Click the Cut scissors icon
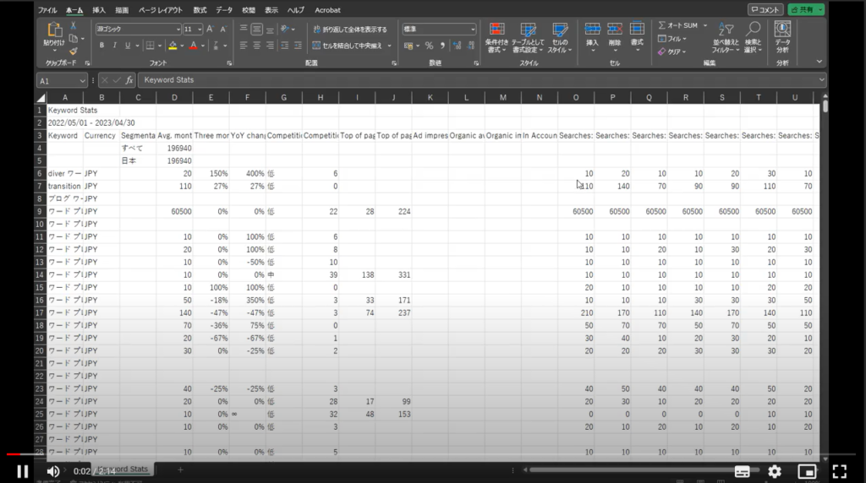Viewport: 866px width, 483px height. click(74, 27)
